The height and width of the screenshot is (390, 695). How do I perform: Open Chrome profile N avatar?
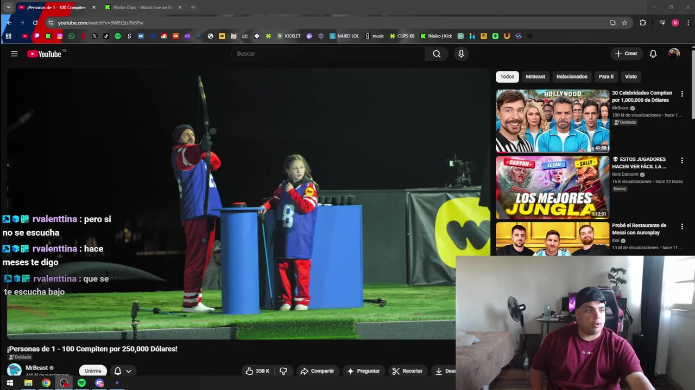pyautogui.click(x=675, y=23)
